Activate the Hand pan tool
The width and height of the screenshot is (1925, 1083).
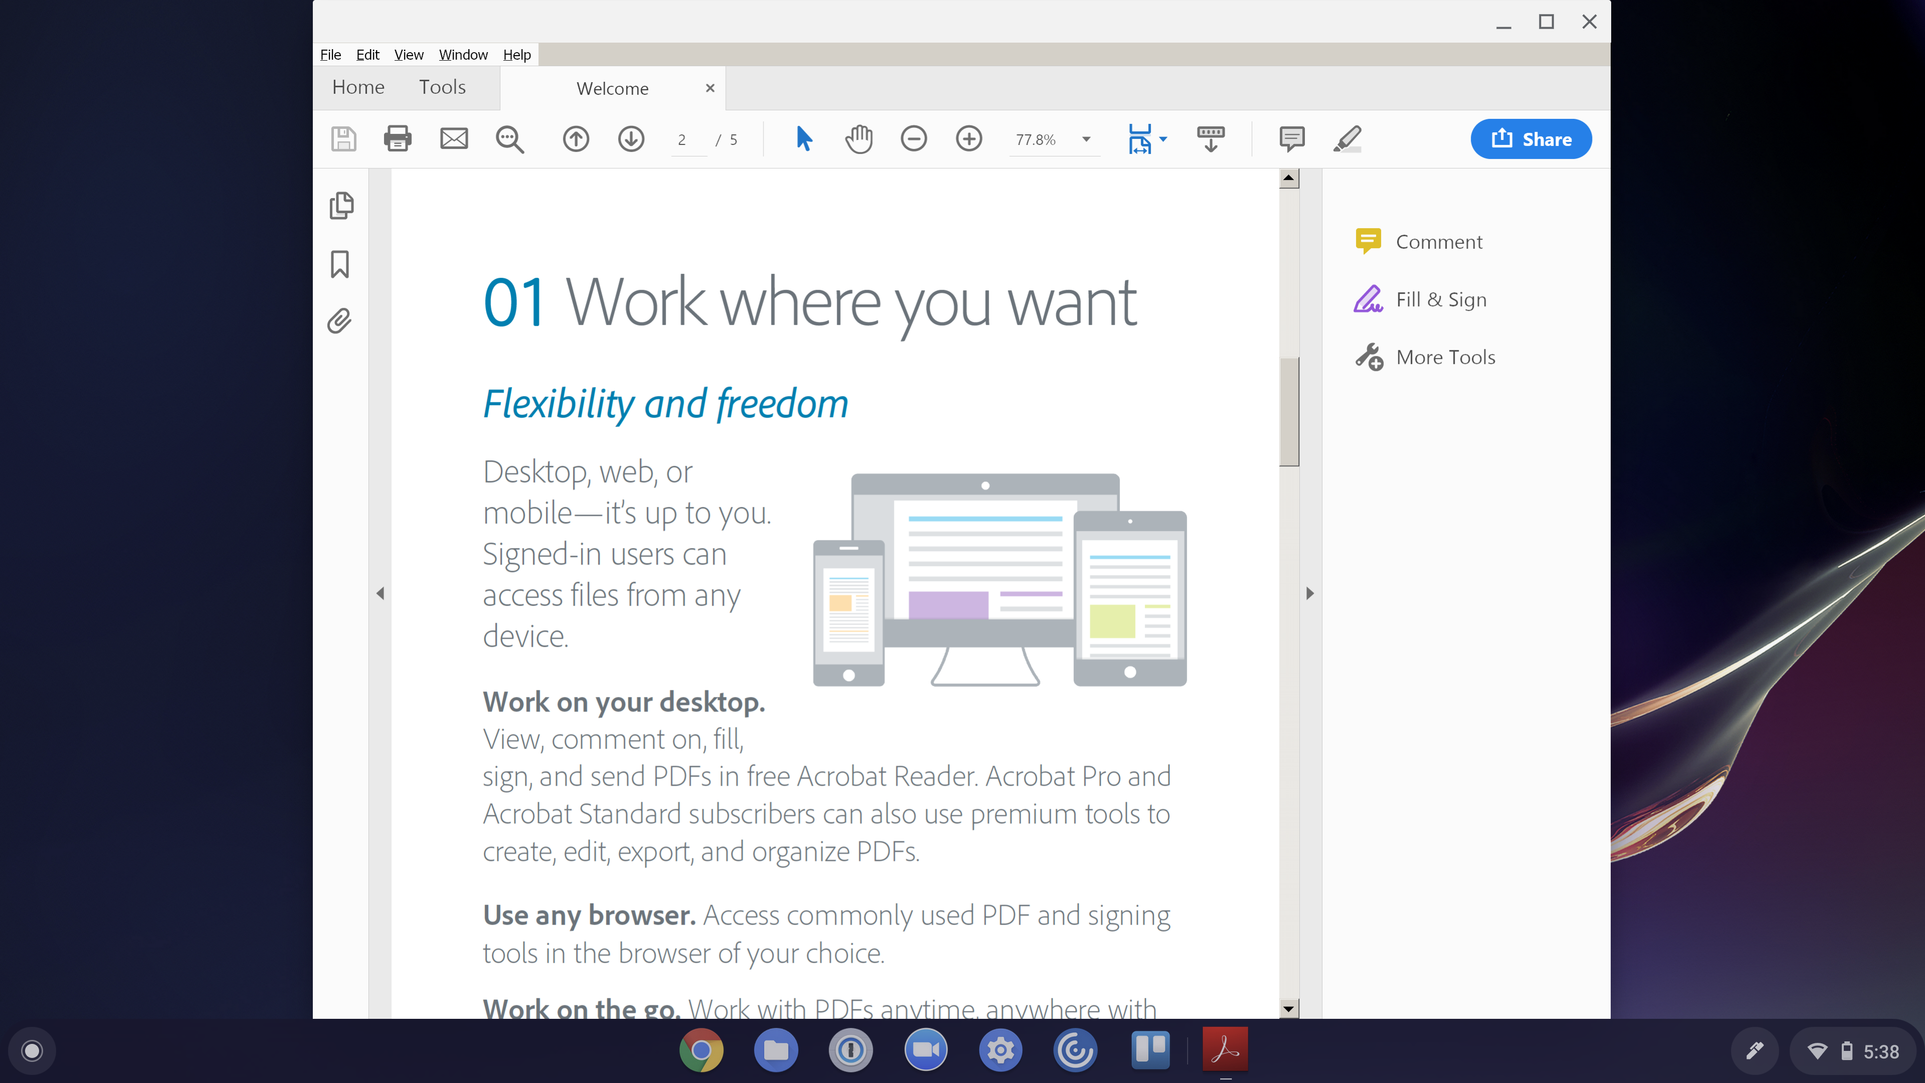pyautogui.click(x=859, y=139)
